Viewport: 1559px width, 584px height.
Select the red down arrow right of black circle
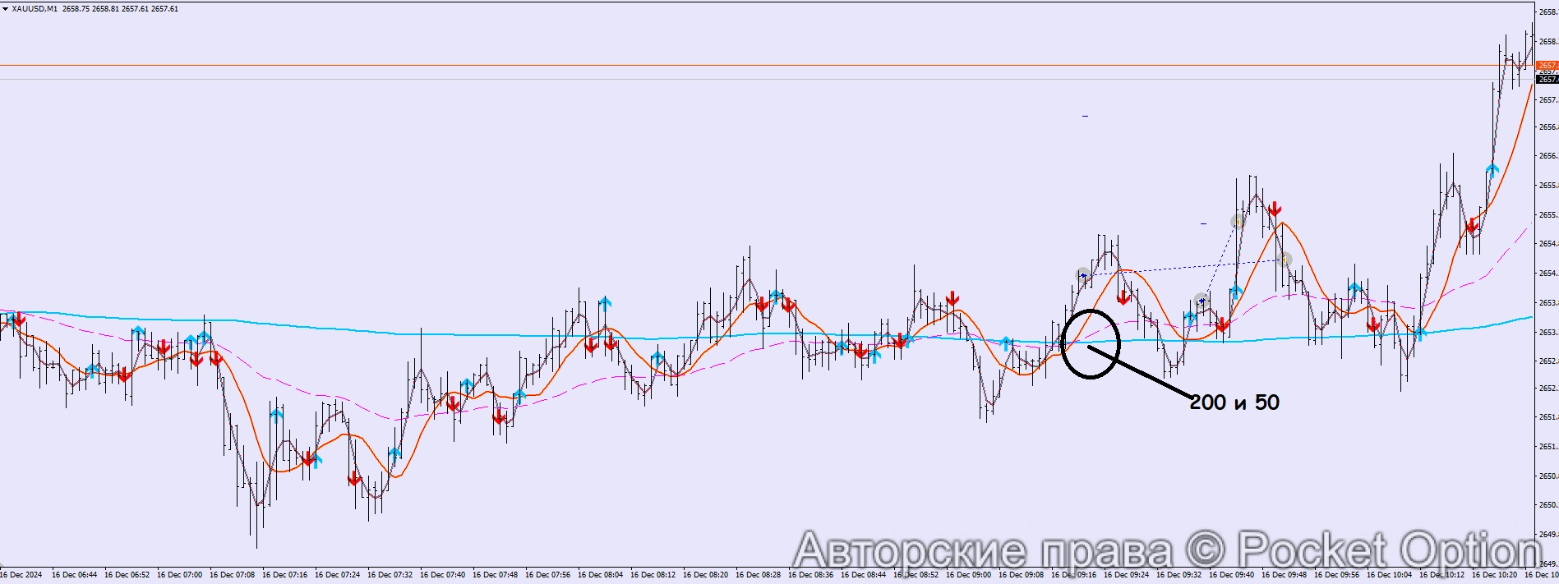tap(1123, 297)
